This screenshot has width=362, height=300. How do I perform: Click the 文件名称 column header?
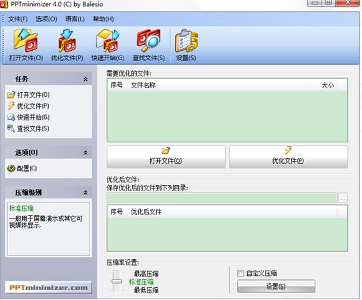(x=217, y=86)
